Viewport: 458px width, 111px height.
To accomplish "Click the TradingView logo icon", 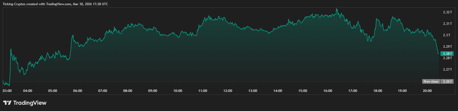I will click(7, 103).
